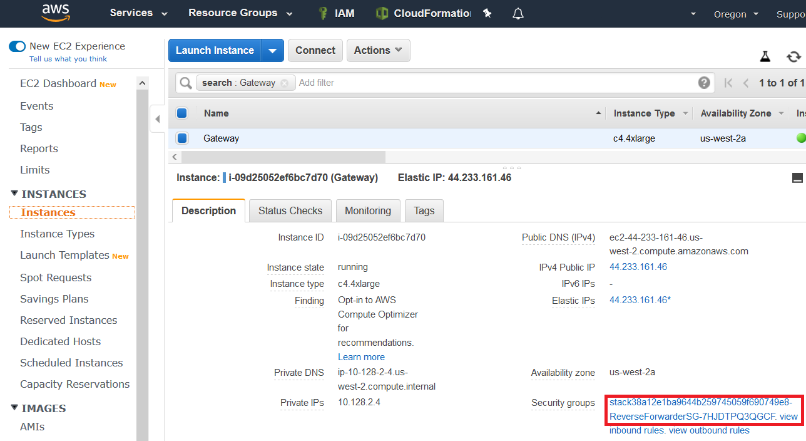The width and height of the screenshot is (806, 441).
Task: Toggle the New EC2 Experience switch
Action: 17,46
